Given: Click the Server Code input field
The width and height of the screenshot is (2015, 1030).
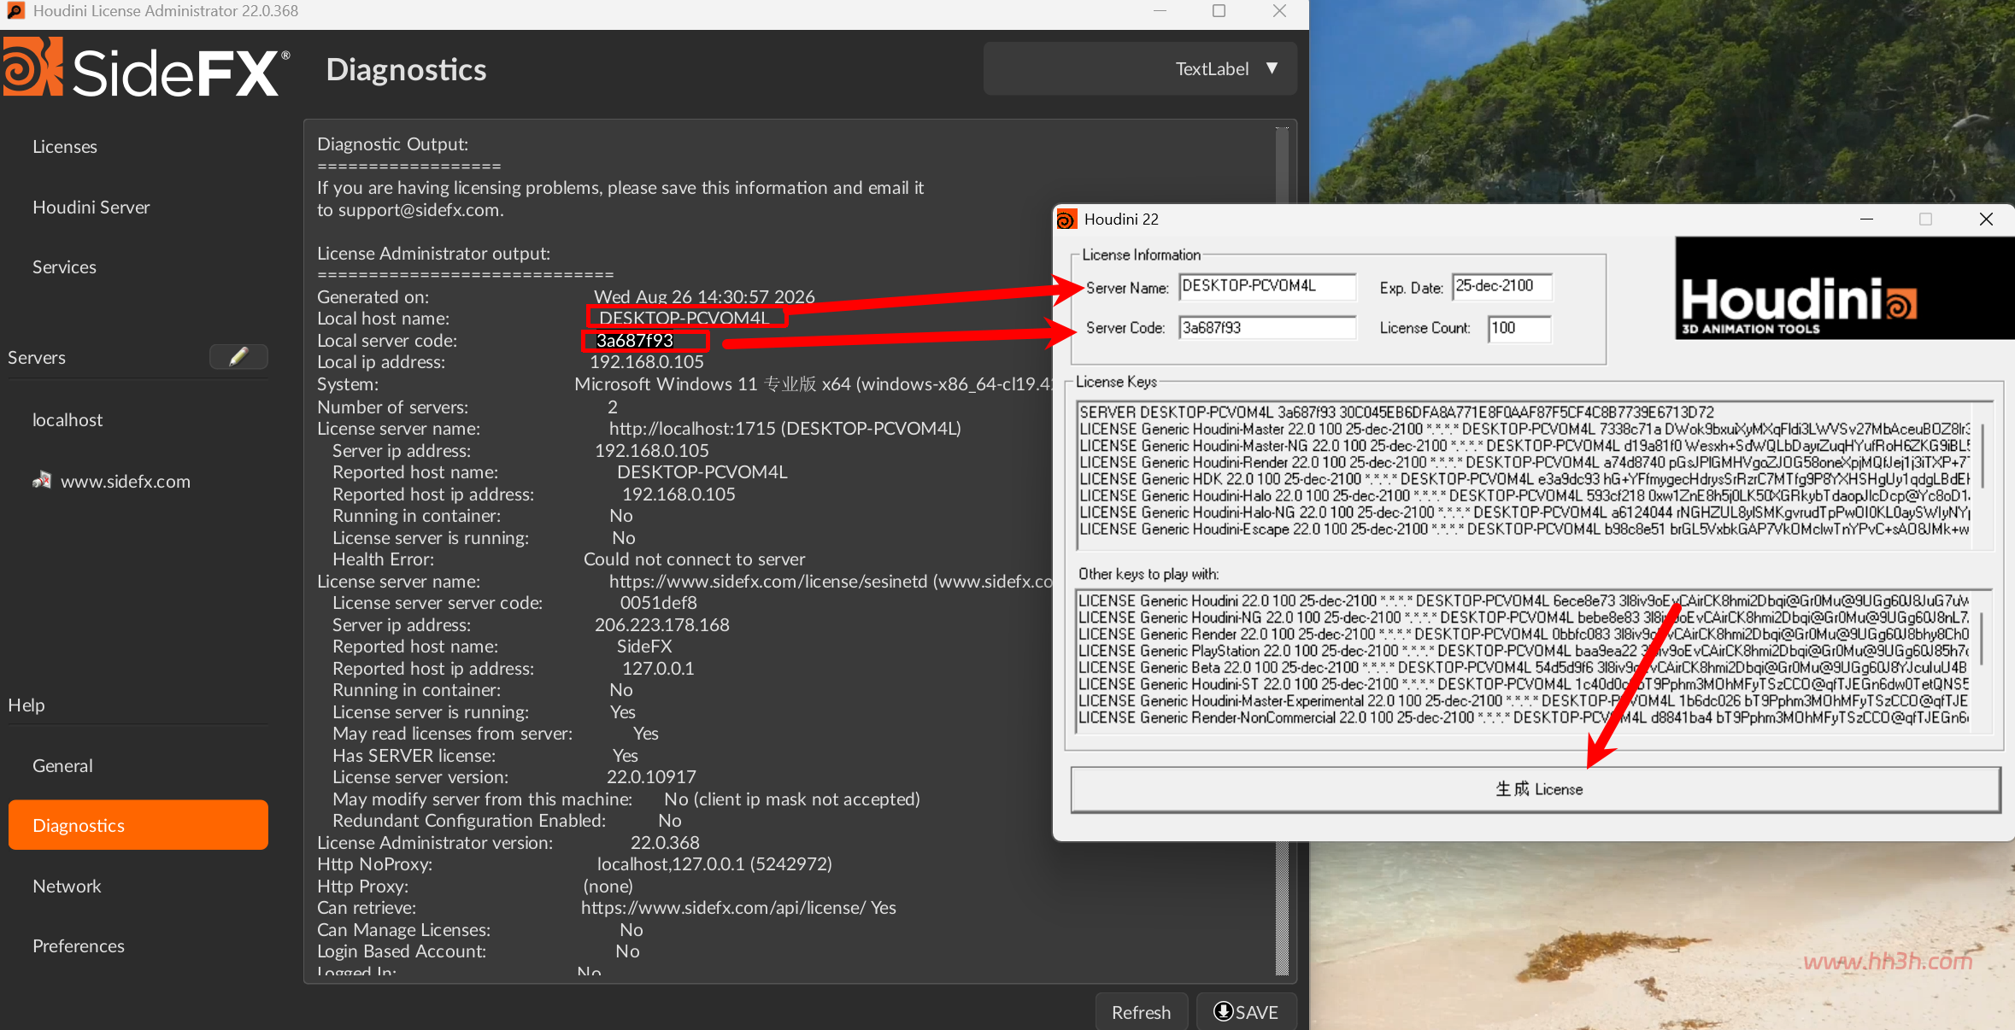Looking at the screenshot, I should click(x=1267, y=328).
